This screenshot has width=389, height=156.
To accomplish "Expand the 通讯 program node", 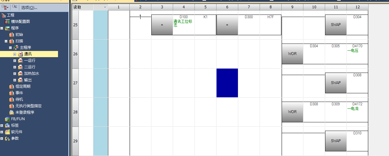I will (x=15, y=54).
